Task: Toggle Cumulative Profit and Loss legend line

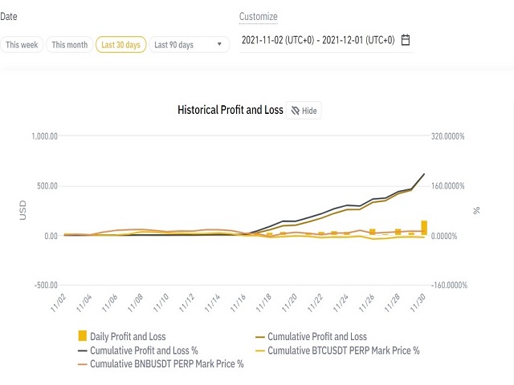Action: pos(311,337)
